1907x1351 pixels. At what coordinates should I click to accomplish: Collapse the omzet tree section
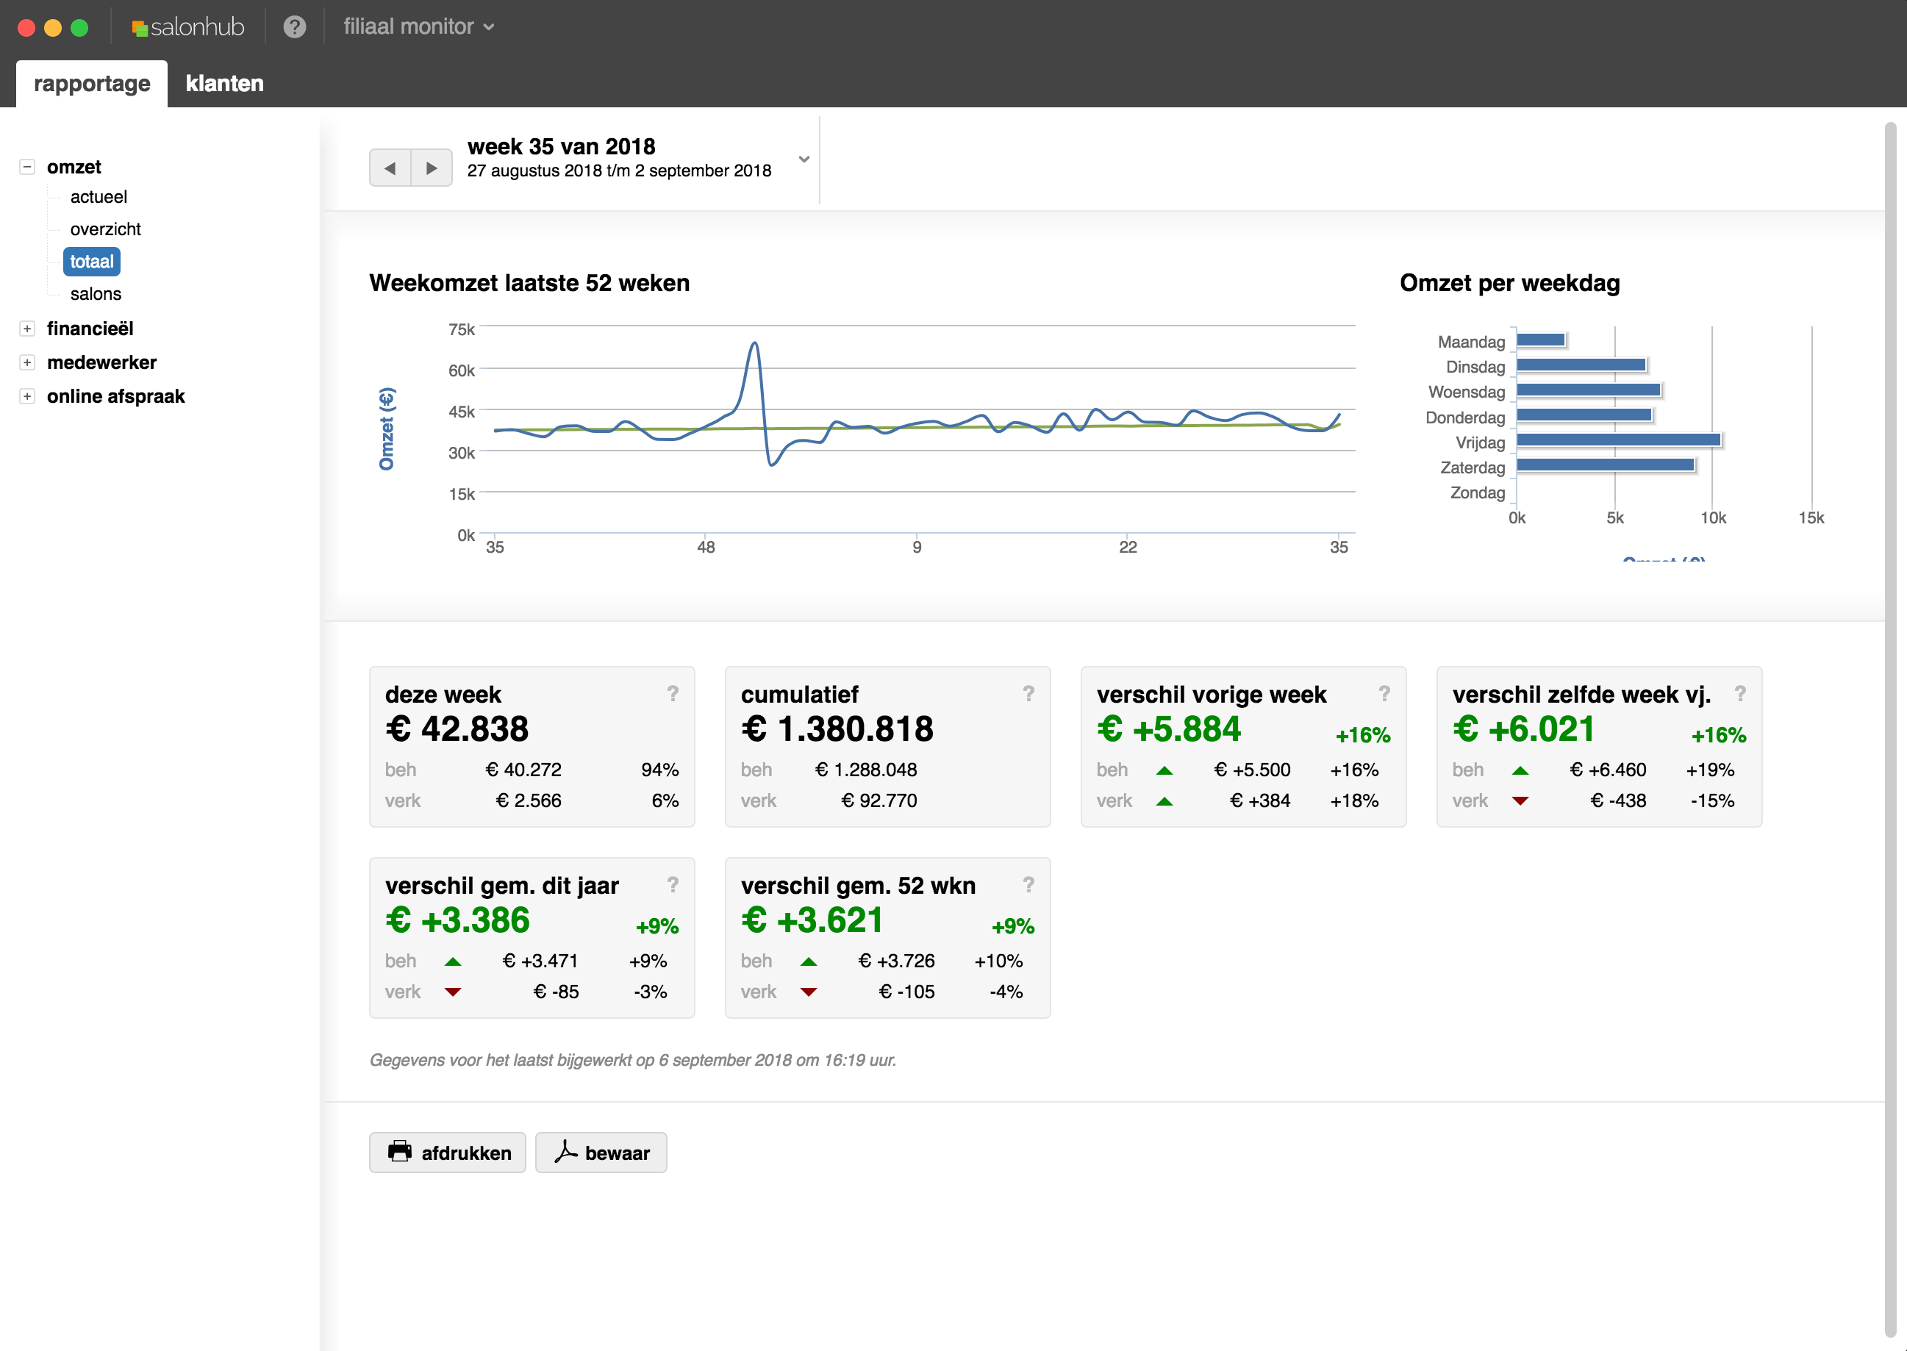point(27,167)
